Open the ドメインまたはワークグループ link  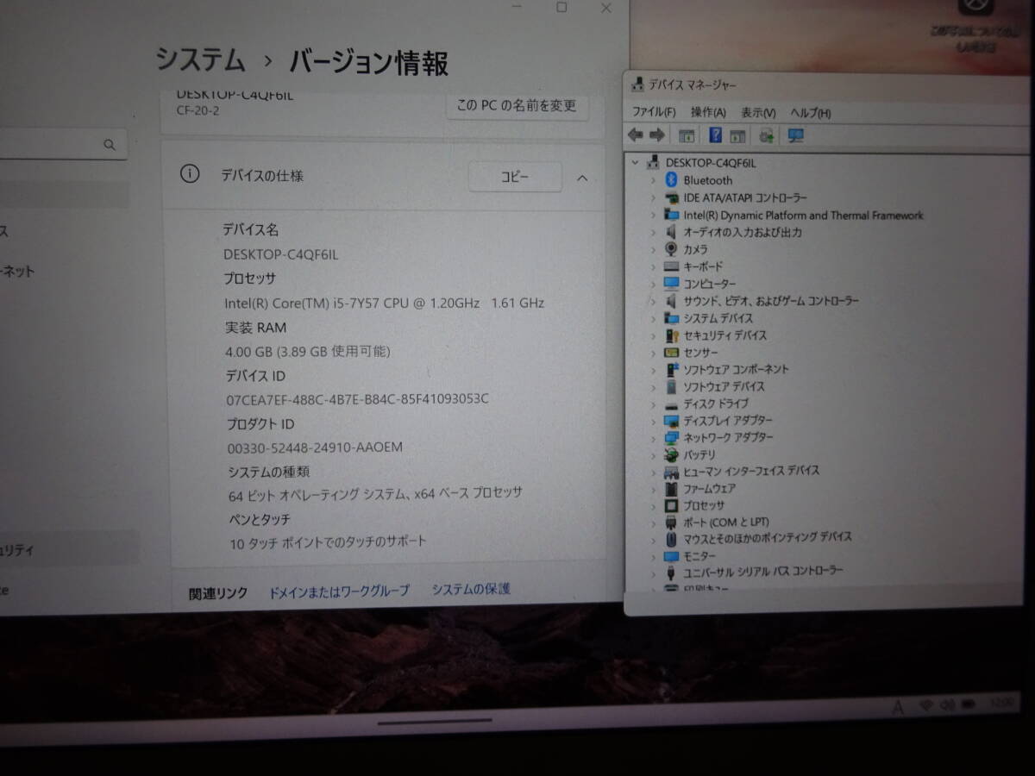[x=339, y=591]
